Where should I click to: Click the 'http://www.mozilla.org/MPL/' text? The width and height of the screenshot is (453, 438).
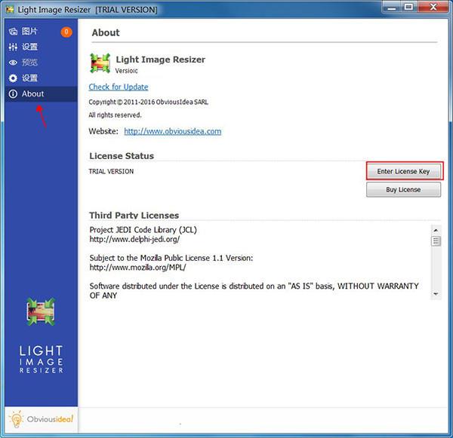point(138,268)
